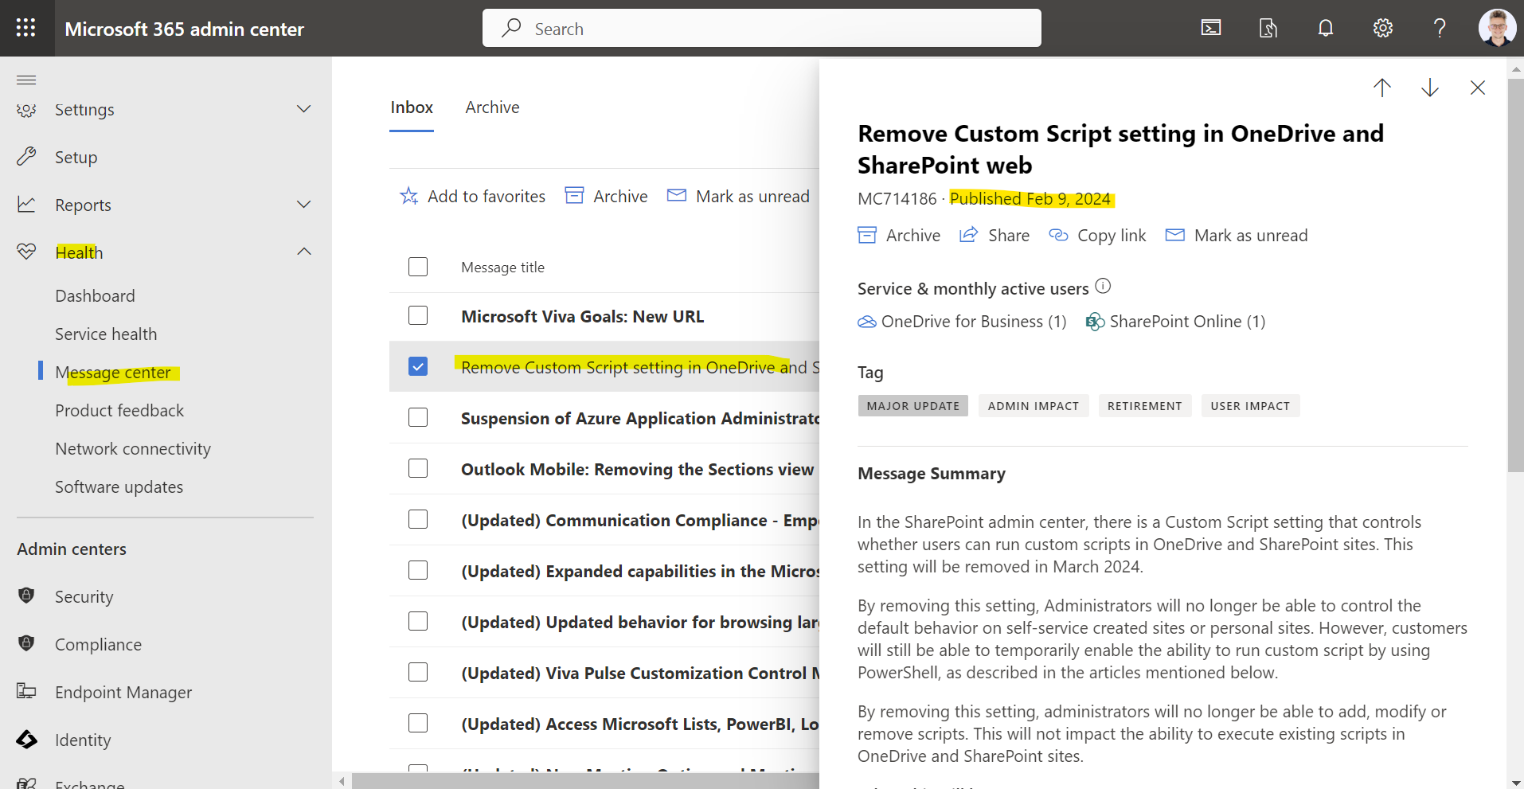Collapse the Health section chevron
This screenshot has height=789, width=1524.
(x=303, y=252)
